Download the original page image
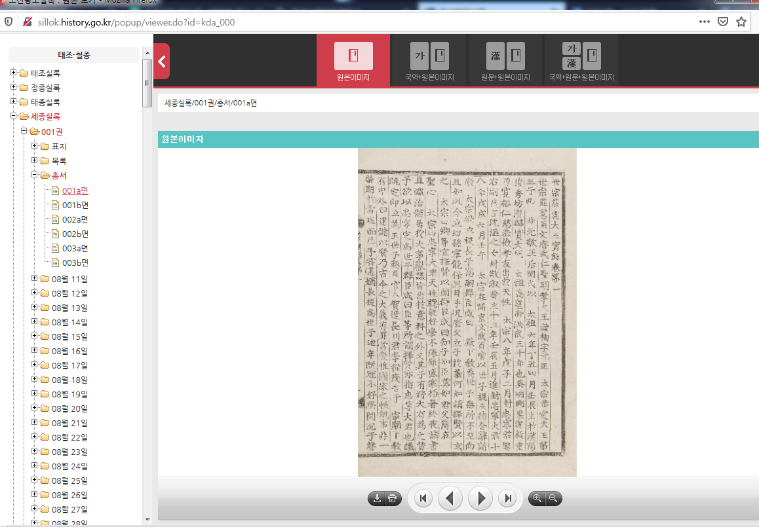The image size is (759, 527). (x=377, y=499)
